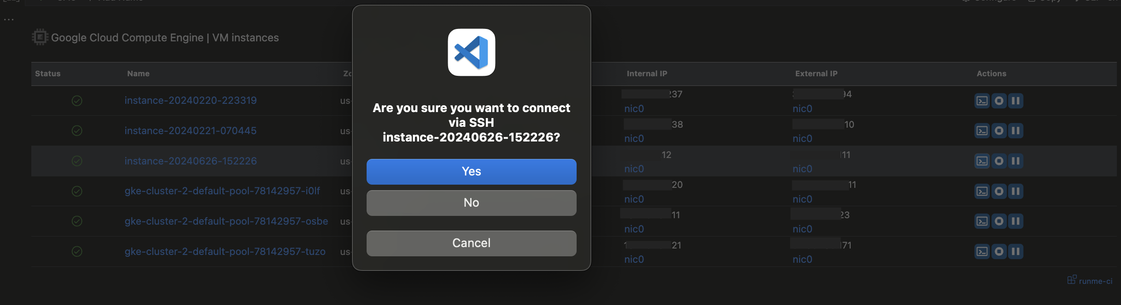
Task: Suspend the pool-78142957-osbe node
Action: click(1015, 221)
